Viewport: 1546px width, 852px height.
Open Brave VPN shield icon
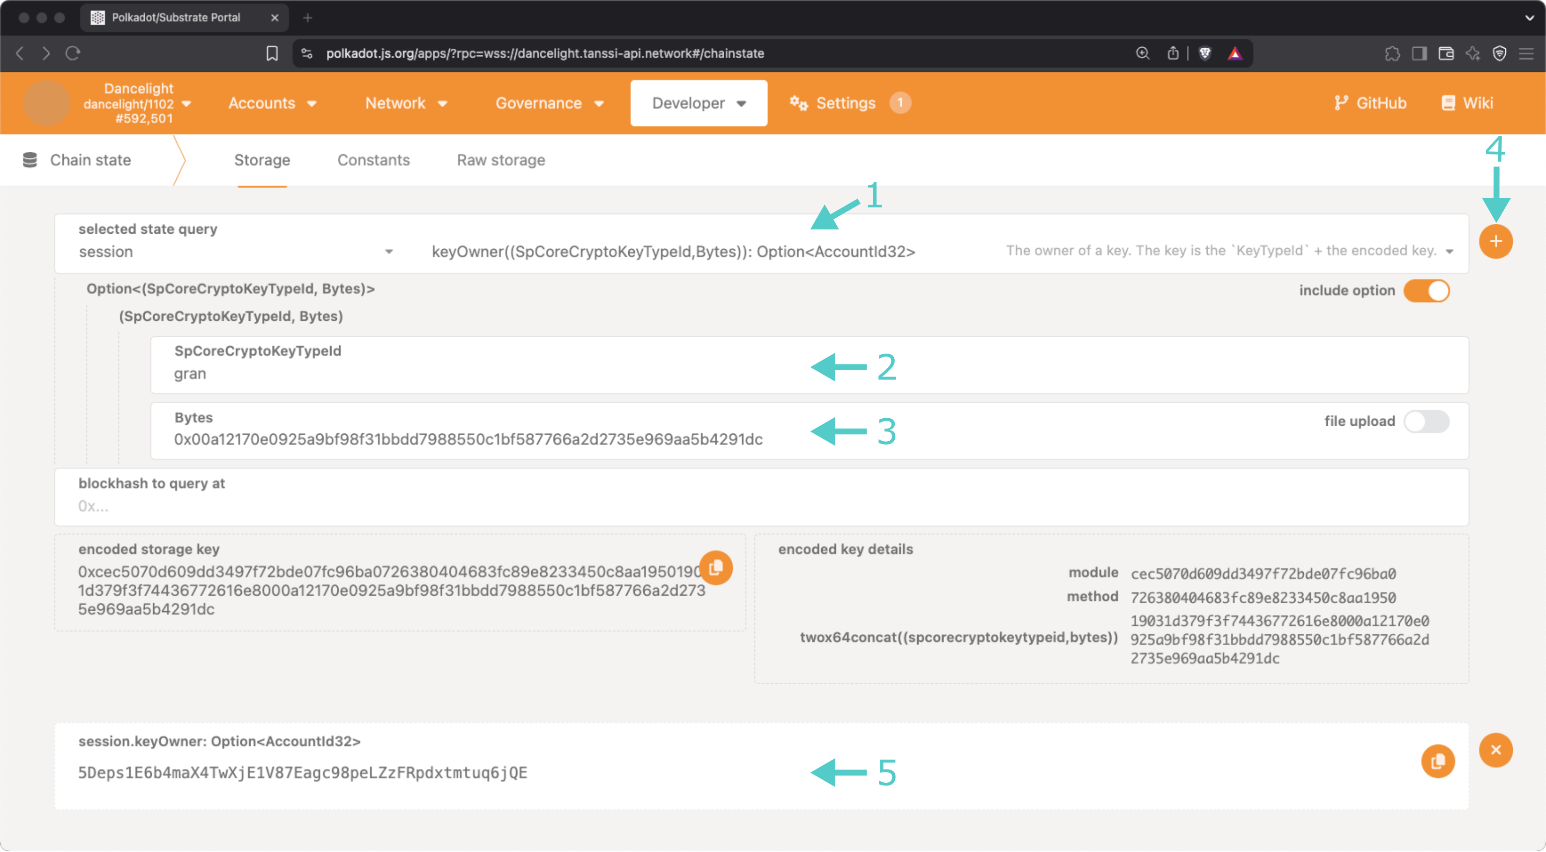pyautogui.click(x=1499, y=53)
